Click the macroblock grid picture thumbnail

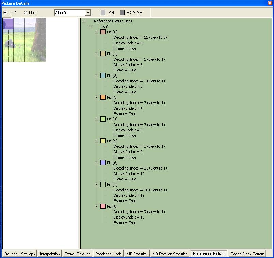24,40
